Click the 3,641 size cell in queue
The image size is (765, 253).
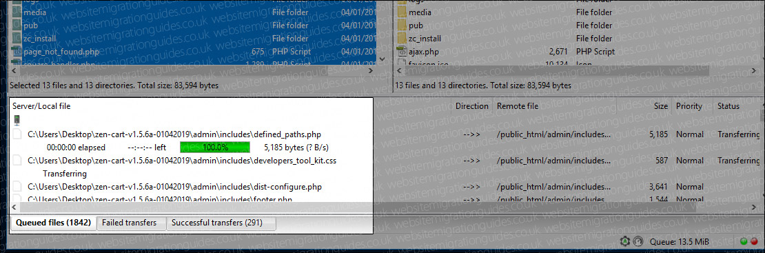click(659, 186)
